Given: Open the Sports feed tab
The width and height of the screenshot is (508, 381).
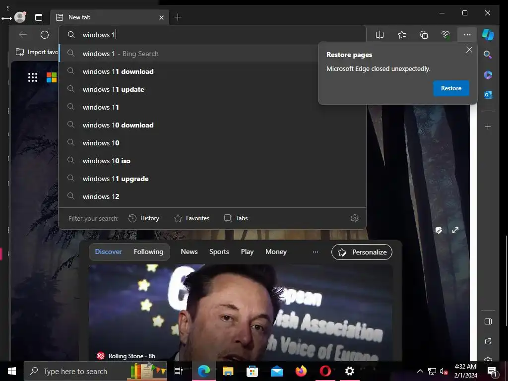Looking at the screenshot, I should click(x=219, y=252).
